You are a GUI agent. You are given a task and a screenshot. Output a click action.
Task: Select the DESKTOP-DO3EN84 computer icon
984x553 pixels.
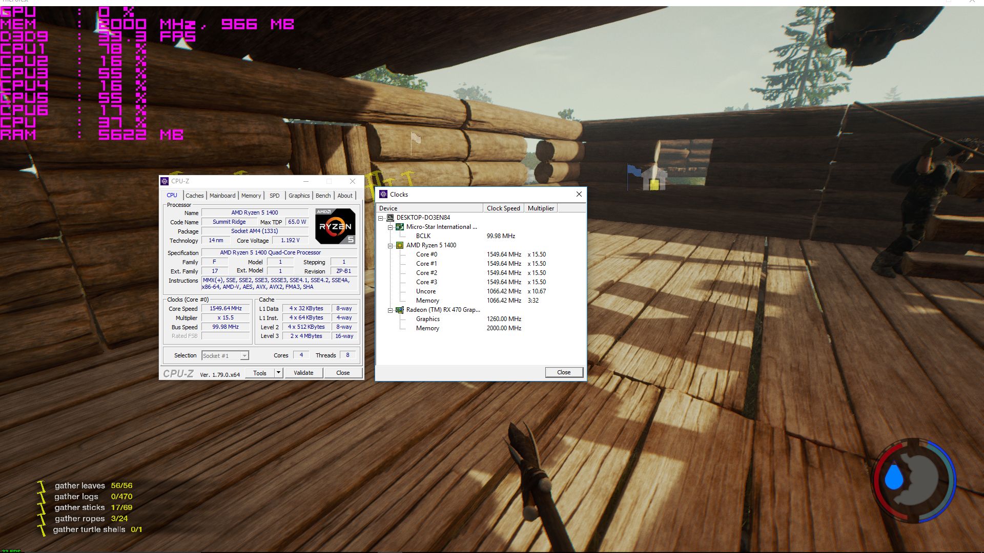pyautogui.click(x=390, y=218)
